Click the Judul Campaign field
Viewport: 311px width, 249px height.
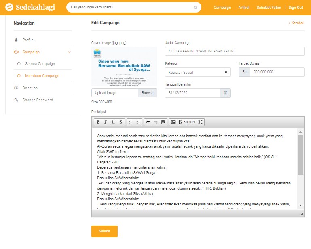(x=235, y=51)
